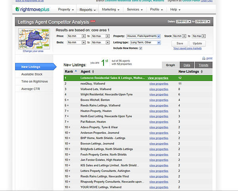Screen dimensions: 238x191
Task: View properties for Adavo Property
Action: (159, 127)
